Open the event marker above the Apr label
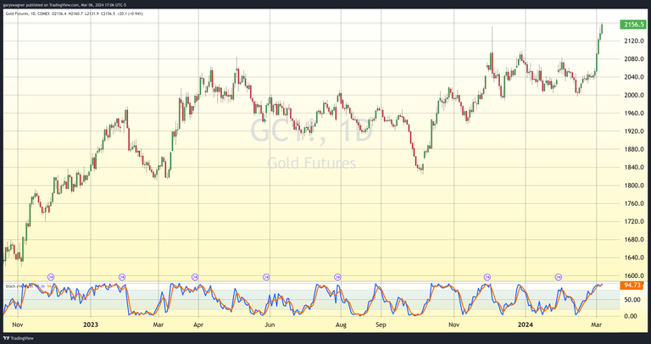Screen dimensions: 651x344 [x=195, y=277]
